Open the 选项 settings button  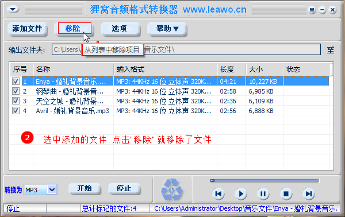(120, 29)
